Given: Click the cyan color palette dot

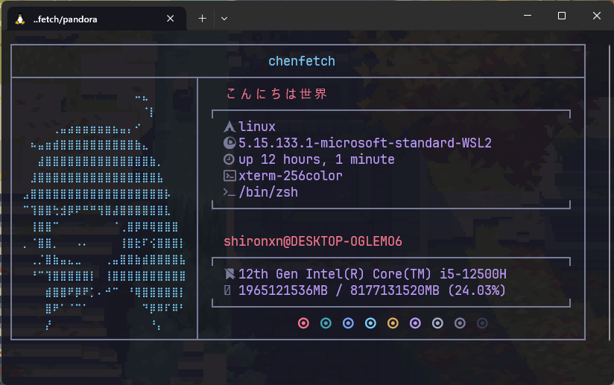Looking at the screenshot, I should (370, 323).
